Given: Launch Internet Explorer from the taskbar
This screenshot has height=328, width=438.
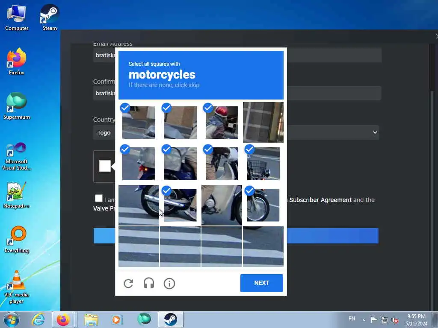Looking at the screenshot, I should (x=38, y=319).
